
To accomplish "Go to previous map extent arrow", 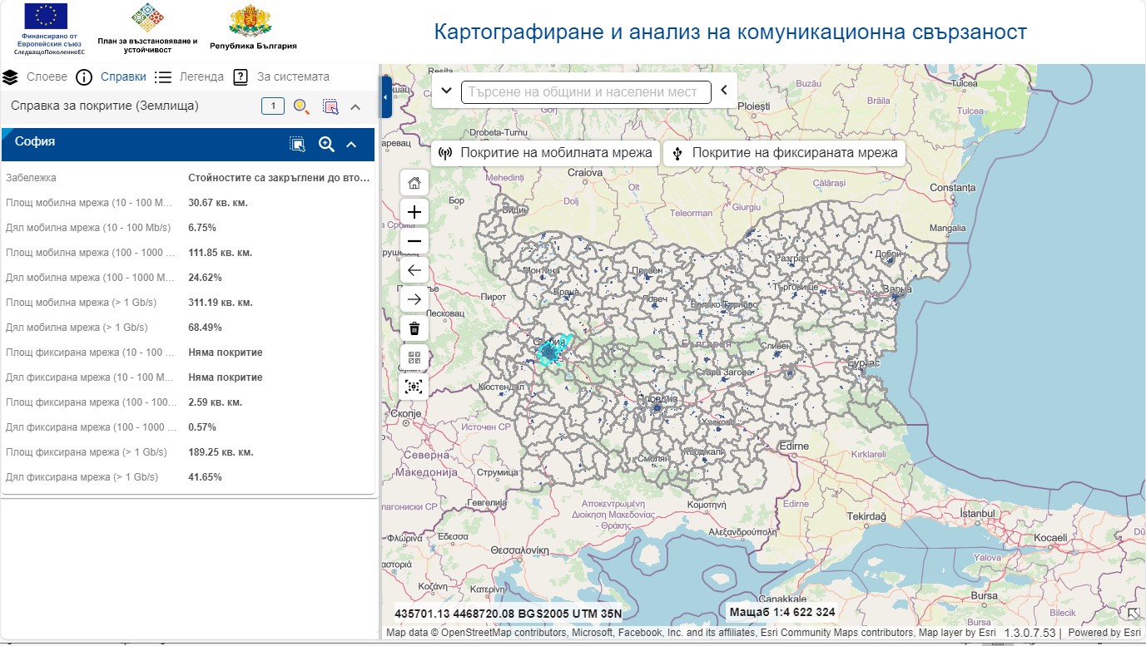I will (x=414, y=270).
